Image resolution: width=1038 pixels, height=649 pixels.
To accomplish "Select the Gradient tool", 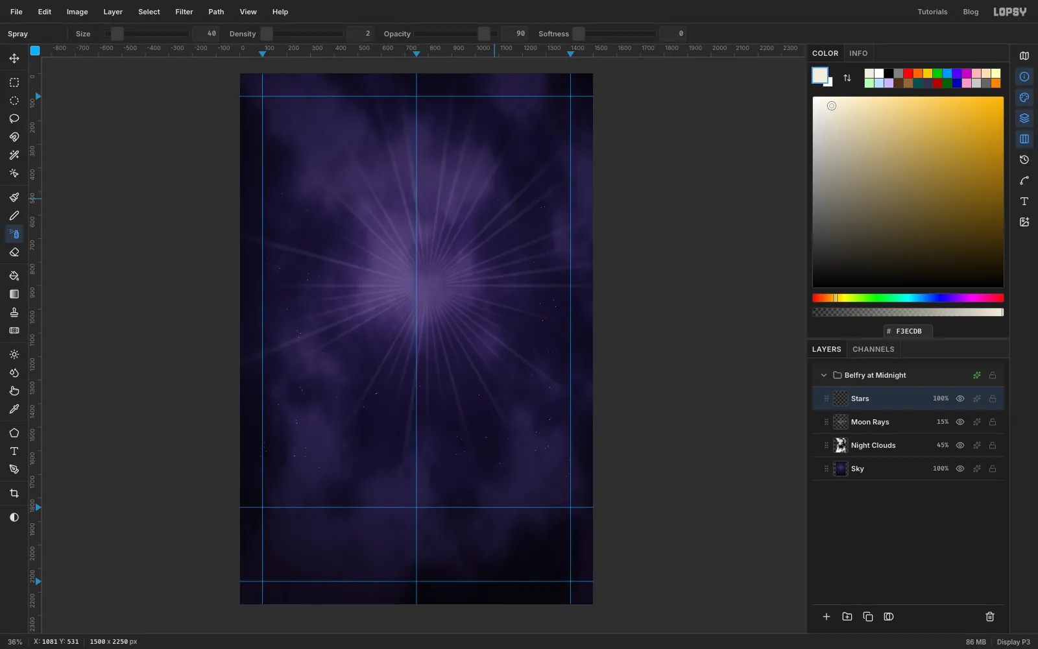I will tap(14, 294).
